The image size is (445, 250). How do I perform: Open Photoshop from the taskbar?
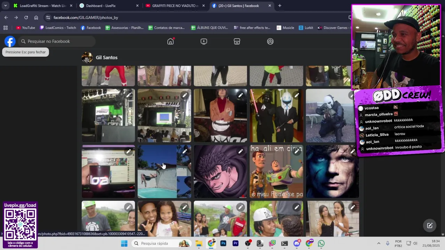223,243
